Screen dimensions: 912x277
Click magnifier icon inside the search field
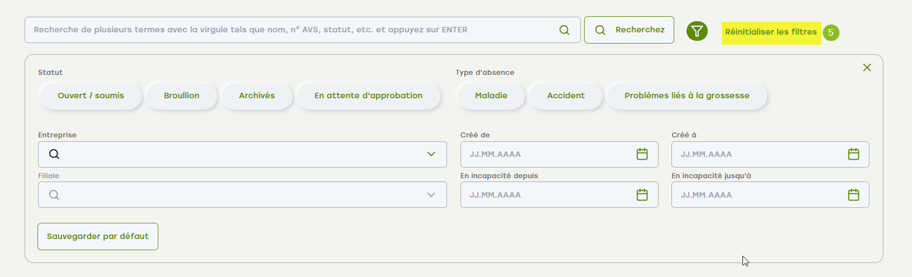coord(565,30)
